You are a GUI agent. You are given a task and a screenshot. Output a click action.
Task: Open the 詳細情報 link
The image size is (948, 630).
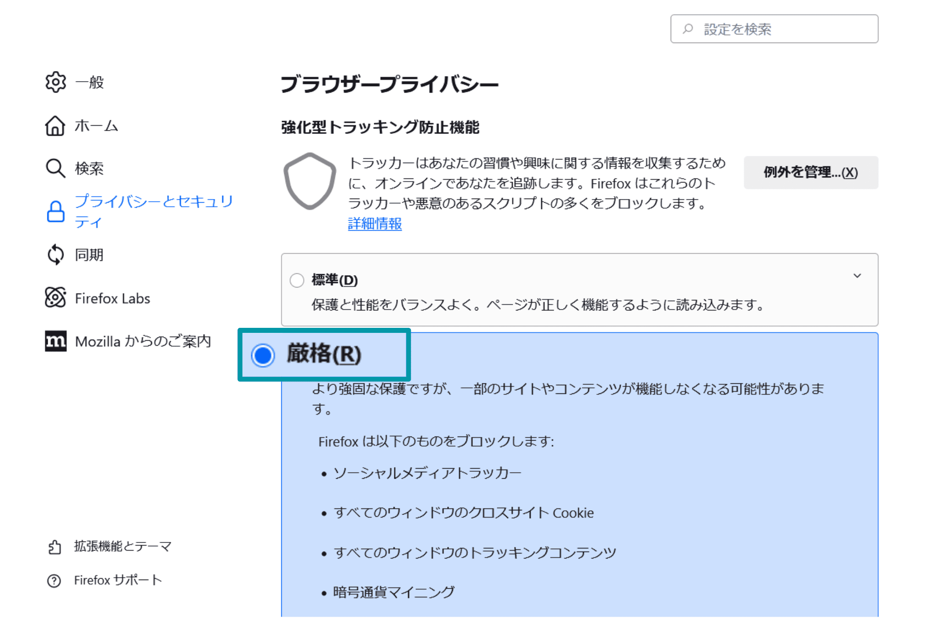click(x=375, y=224)
